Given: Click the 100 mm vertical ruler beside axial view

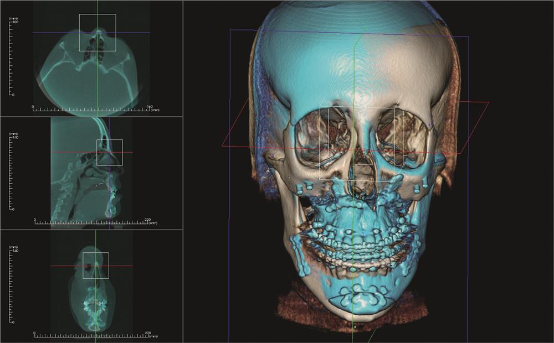Looking at the screenshot, I should (x=12, y=58).
